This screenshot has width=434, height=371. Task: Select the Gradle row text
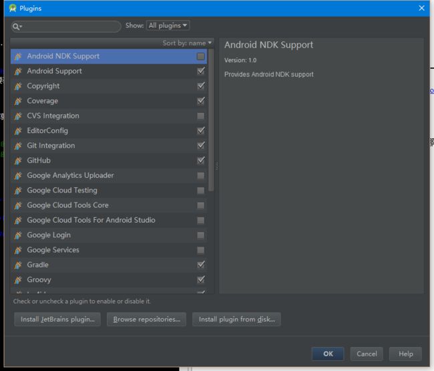[x=37, y=265]
